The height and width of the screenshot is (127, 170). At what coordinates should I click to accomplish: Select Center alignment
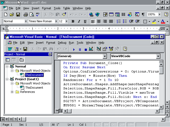click(x=99, y=21)
